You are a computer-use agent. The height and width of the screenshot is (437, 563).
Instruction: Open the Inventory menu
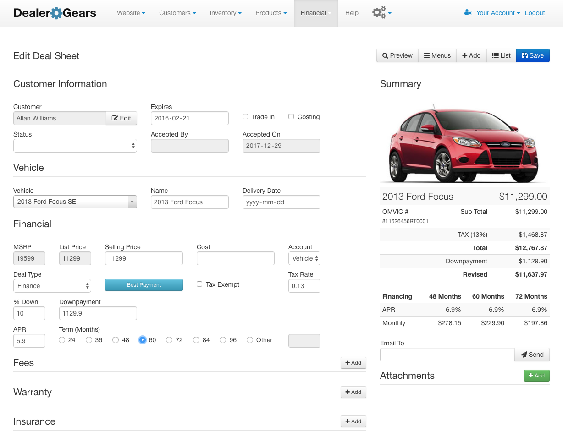click(x=225, y=13)
